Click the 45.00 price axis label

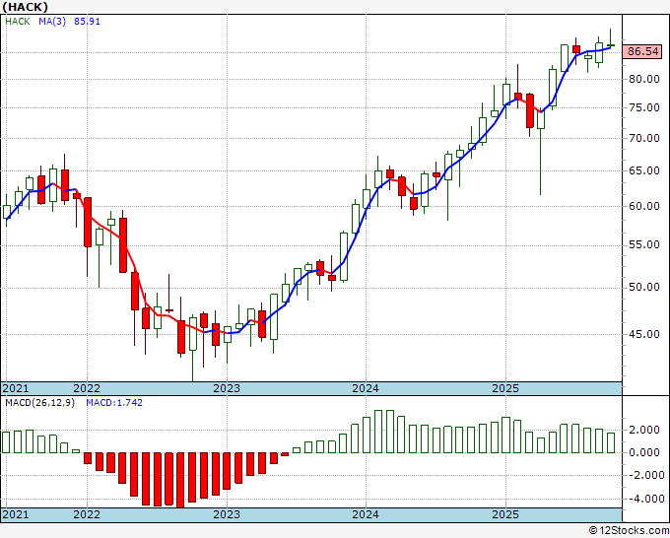click(x=644, y=334)
